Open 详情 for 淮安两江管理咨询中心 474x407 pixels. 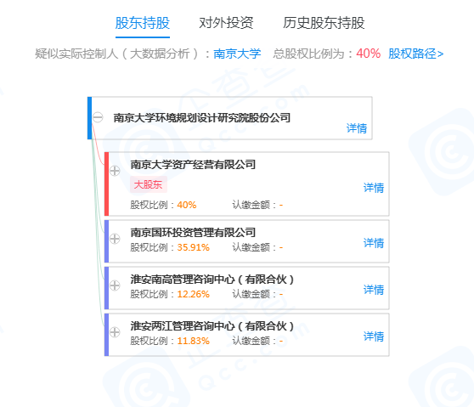[x=374, y=336]
